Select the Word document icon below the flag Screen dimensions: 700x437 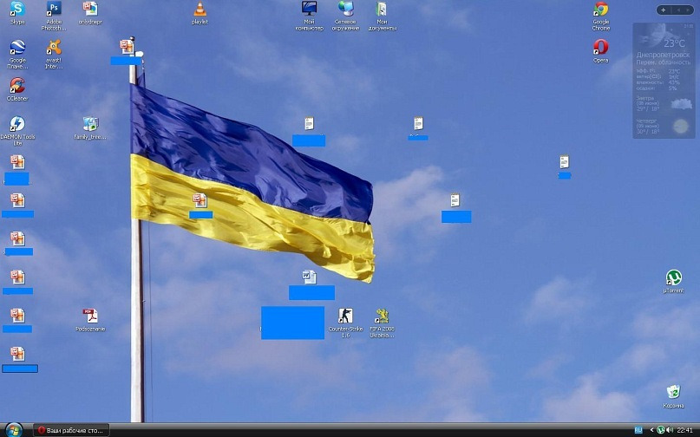(309, 277)
